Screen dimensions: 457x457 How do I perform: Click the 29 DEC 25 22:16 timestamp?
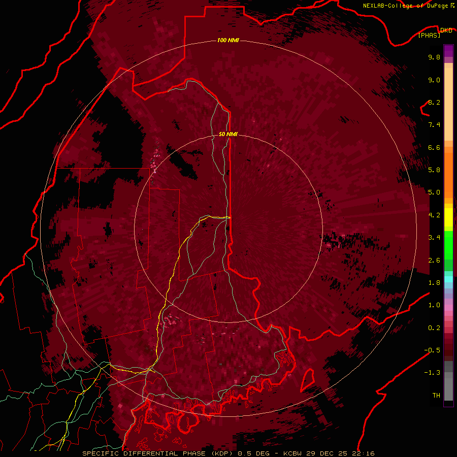(x=340, y=453)
